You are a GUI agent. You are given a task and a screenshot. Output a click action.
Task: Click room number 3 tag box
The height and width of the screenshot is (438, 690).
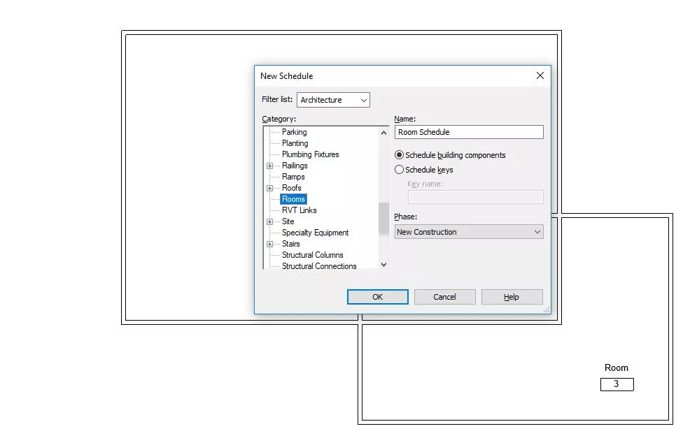(x=617, y=384)
